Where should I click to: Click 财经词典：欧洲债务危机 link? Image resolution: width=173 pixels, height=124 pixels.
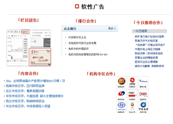tap(149, 53)
